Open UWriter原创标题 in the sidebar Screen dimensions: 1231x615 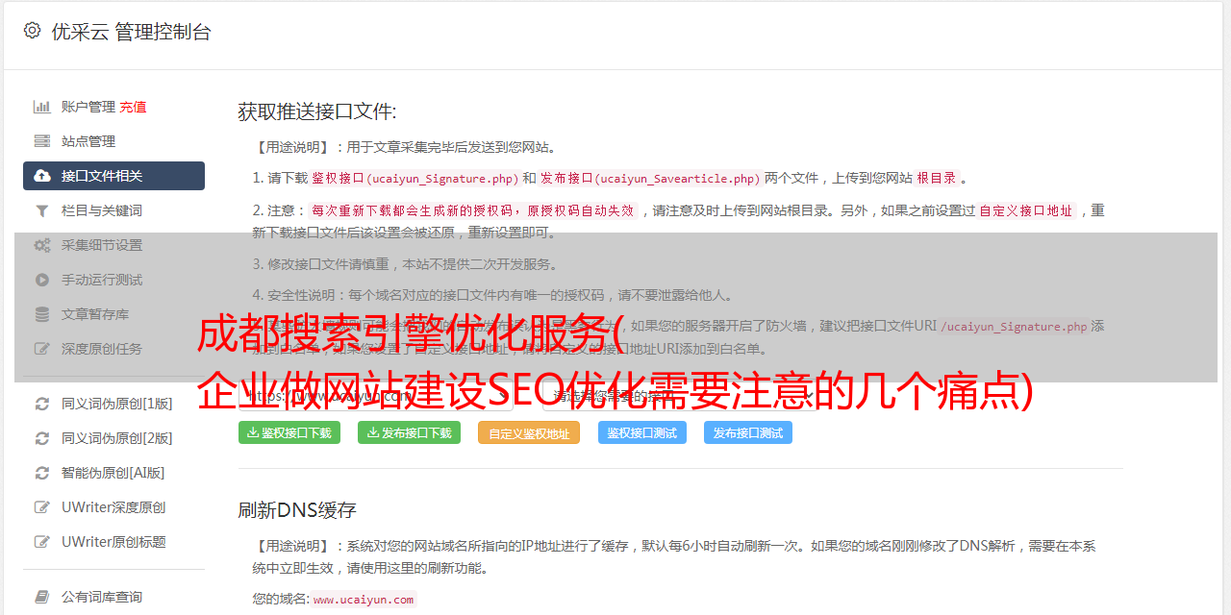click(x=113, y=542)
